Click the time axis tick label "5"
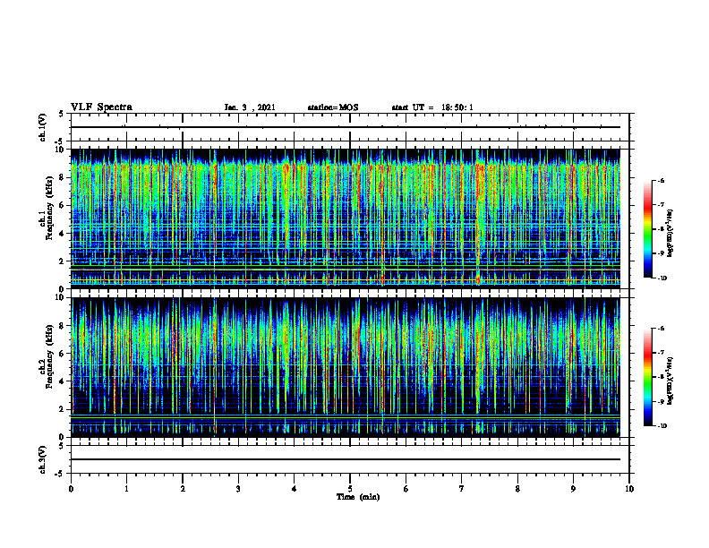This screenshot has height=548, width=709. coord(350,489)
